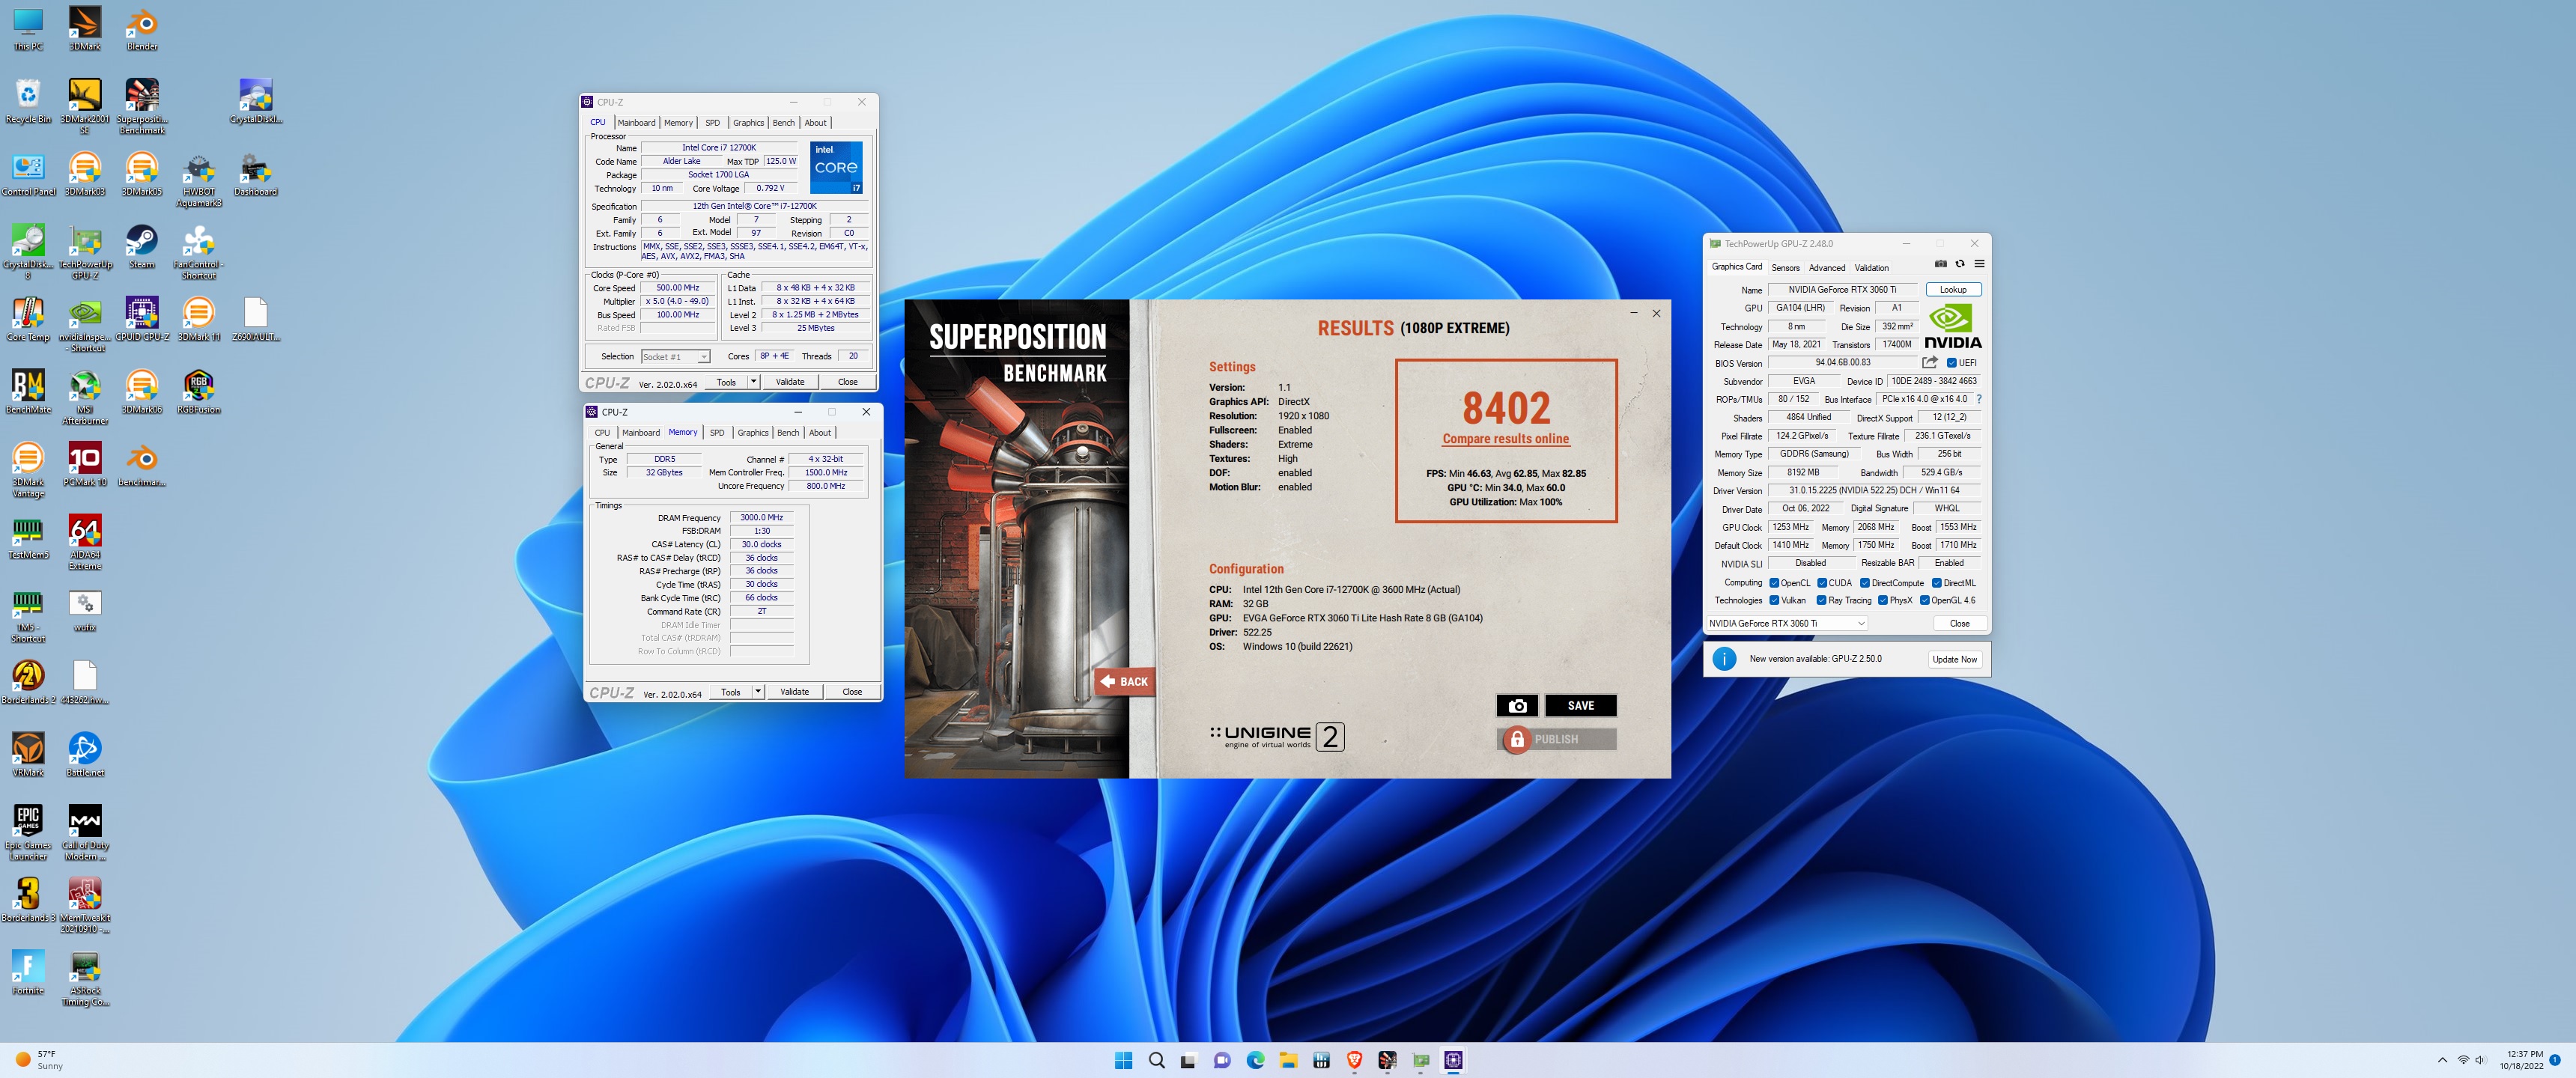Save the Superposition benchmark result
This screenshot has height=1078, width=2576.
[x=1580, y=705]
